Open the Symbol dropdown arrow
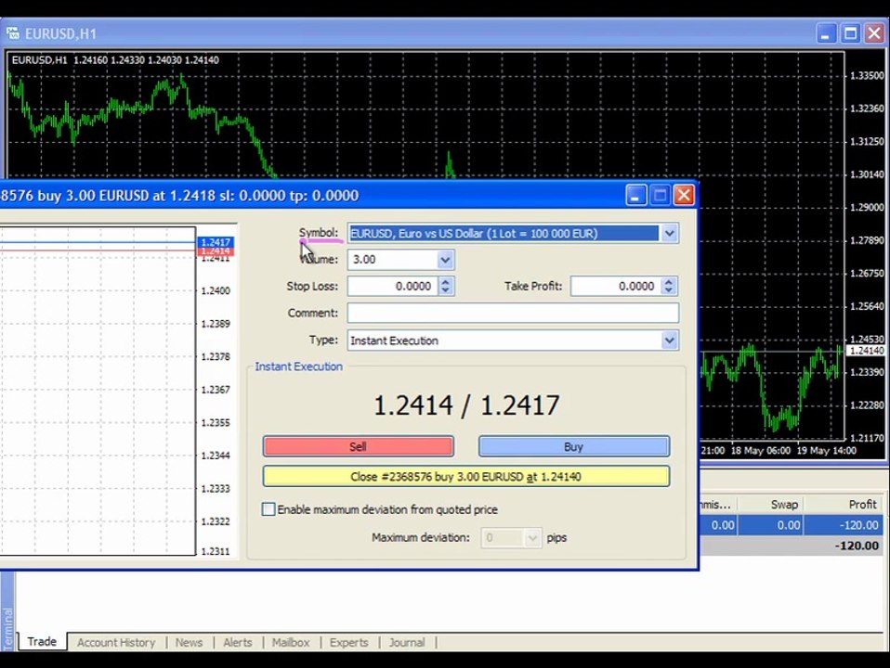Viewport: 890px width, 668px height. pos(669,233)
